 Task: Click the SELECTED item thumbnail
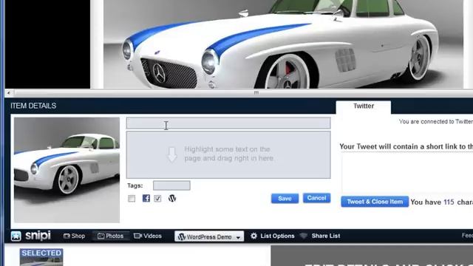coord(41,257)
